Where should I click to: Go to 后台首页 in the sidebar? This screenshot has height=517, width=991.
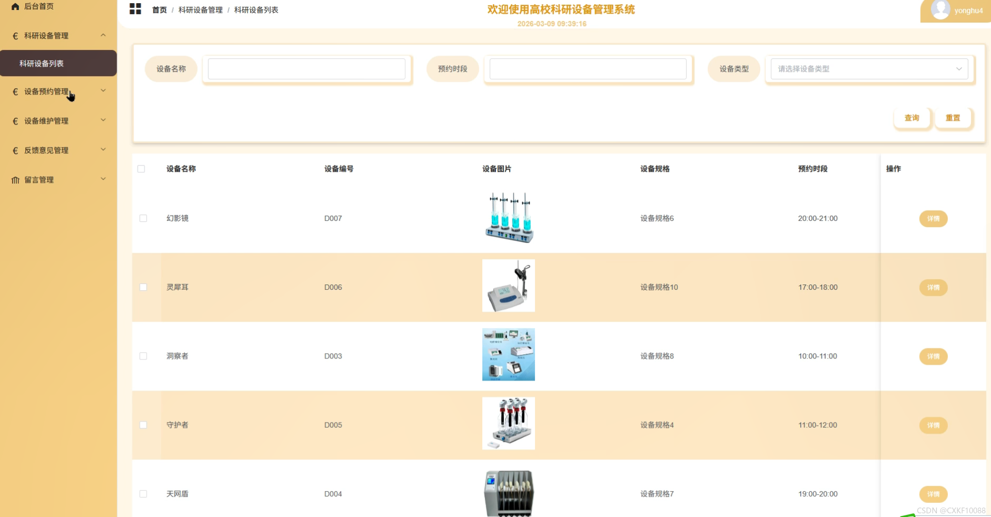coord(39,6)
